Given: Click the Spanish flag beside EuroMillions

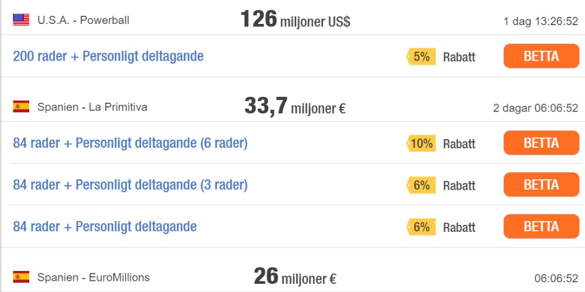Looking at the screenshot, I should (x=21, y=277).
